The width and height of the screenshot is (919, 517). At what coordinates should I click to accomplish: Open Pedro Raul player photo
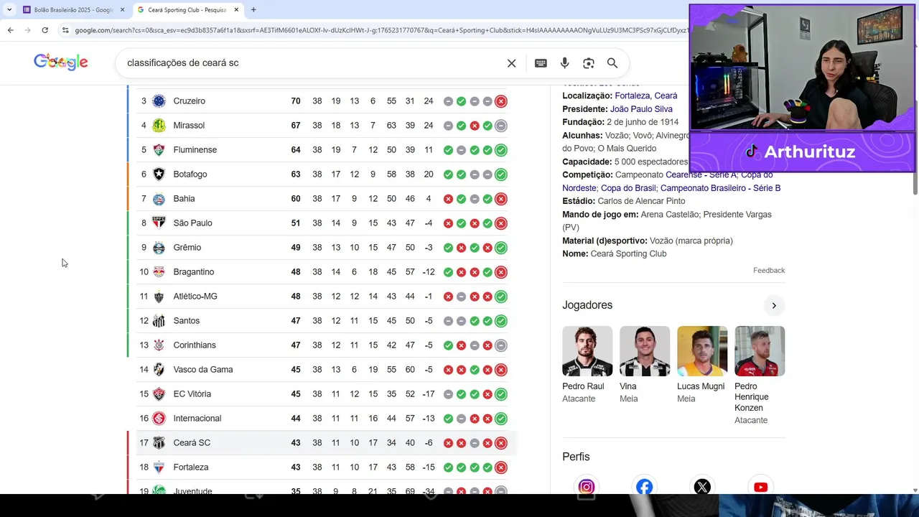[x=587, y=351]
